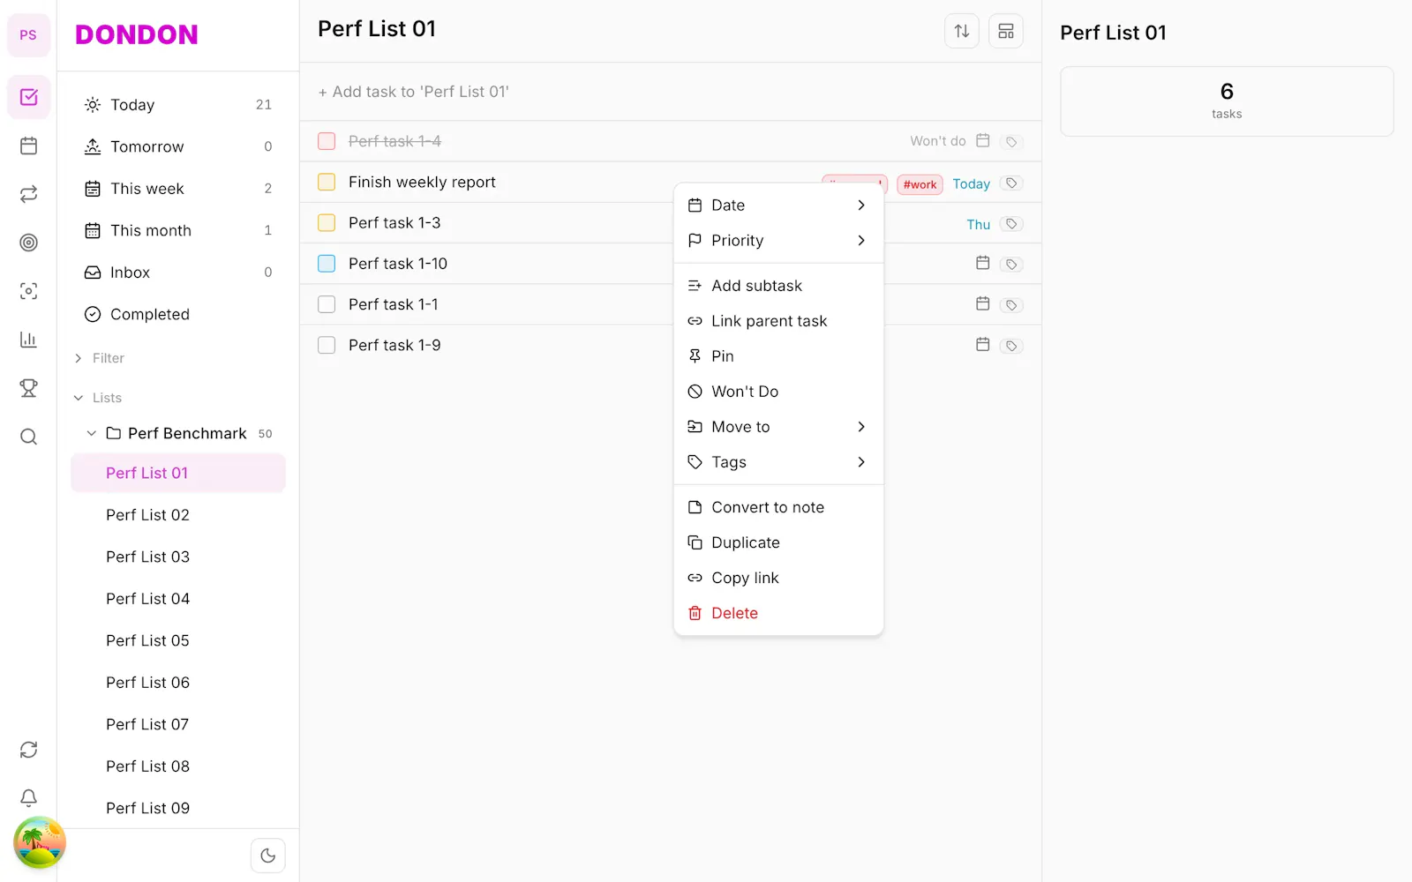Screen dimensions: 1412x882
Task: Toggle dark mode moon icon
Action: point(268,856)
